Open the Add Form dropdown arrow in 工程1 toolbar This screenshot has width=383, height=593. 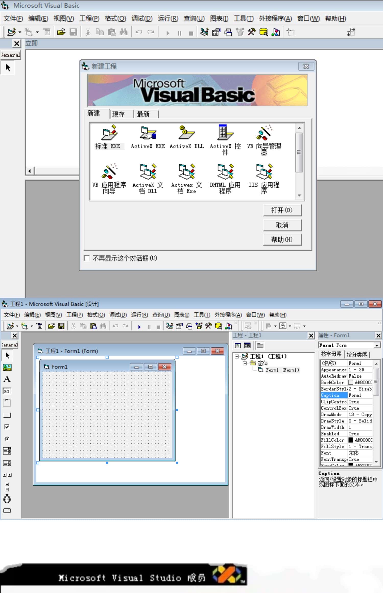coord(32,326)
